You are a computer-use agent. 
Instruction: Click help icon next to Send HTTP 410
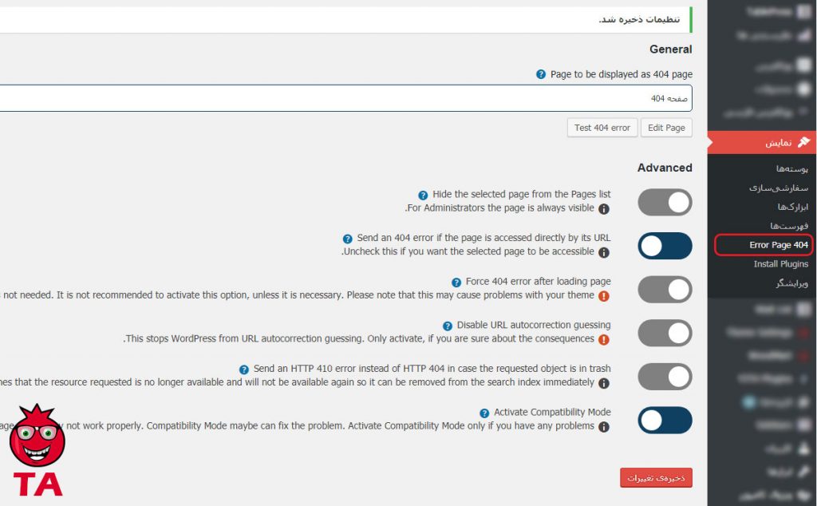point(244,370)
